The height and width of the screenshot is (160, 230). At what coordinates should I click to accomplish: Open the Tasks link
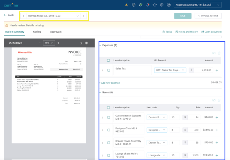point(167,32)
